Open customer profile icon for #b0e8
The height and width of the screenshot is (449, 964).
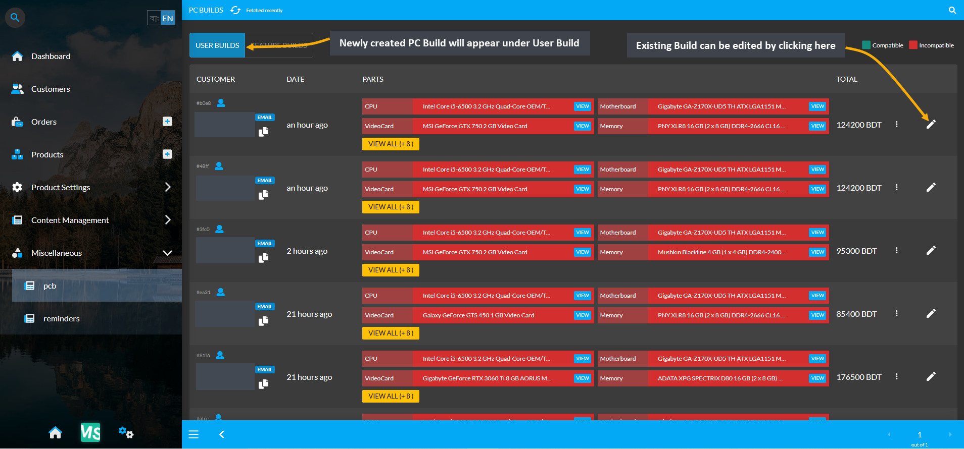[x=221, y=103]
